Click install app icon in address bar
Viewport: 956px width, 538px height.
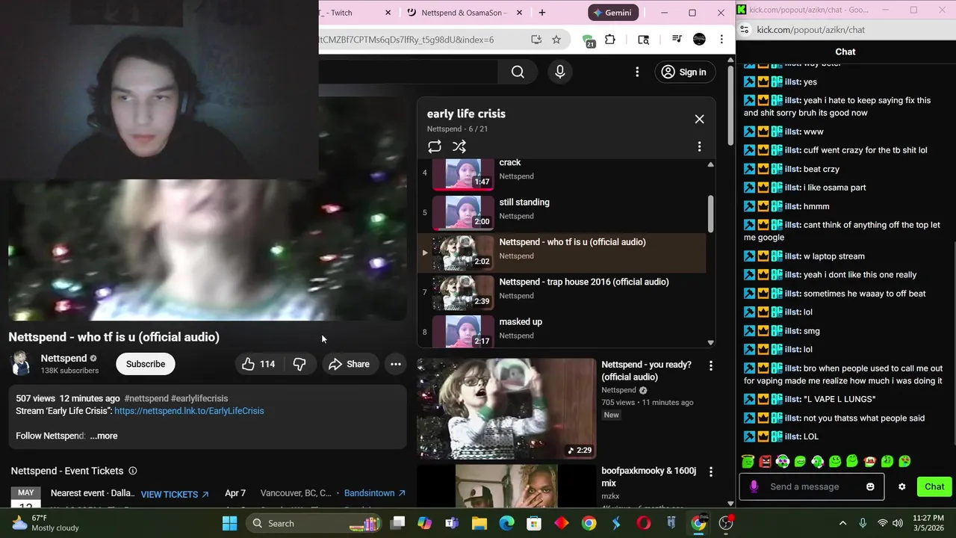(536, 40)
